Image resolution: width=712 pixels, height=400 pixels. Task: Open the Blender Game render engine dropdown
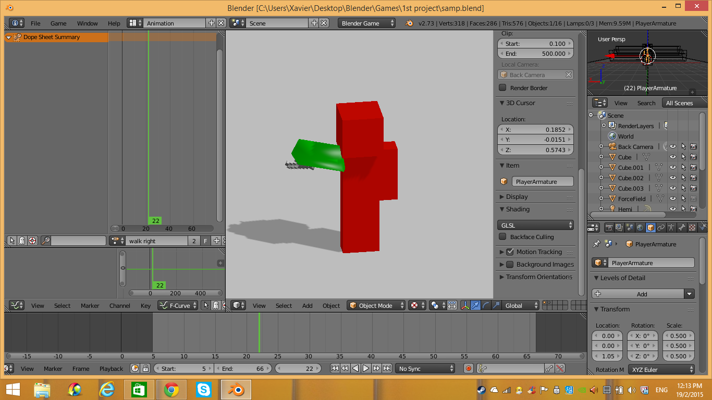pyautogui.click(x=367, y=23)
